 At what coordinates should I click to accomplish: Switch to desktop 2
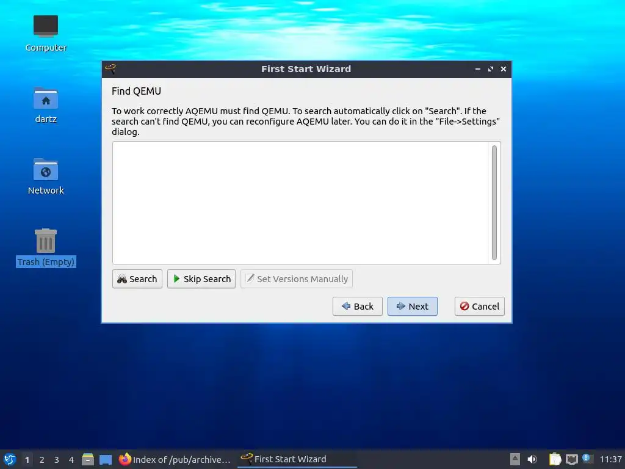[42, 460]
